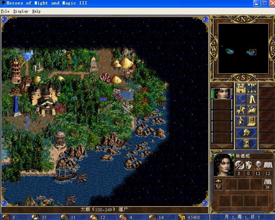Screen dimensions: 275x220
Task: Click the domed gazebo shrine on map
Action: tap(60, 140)
